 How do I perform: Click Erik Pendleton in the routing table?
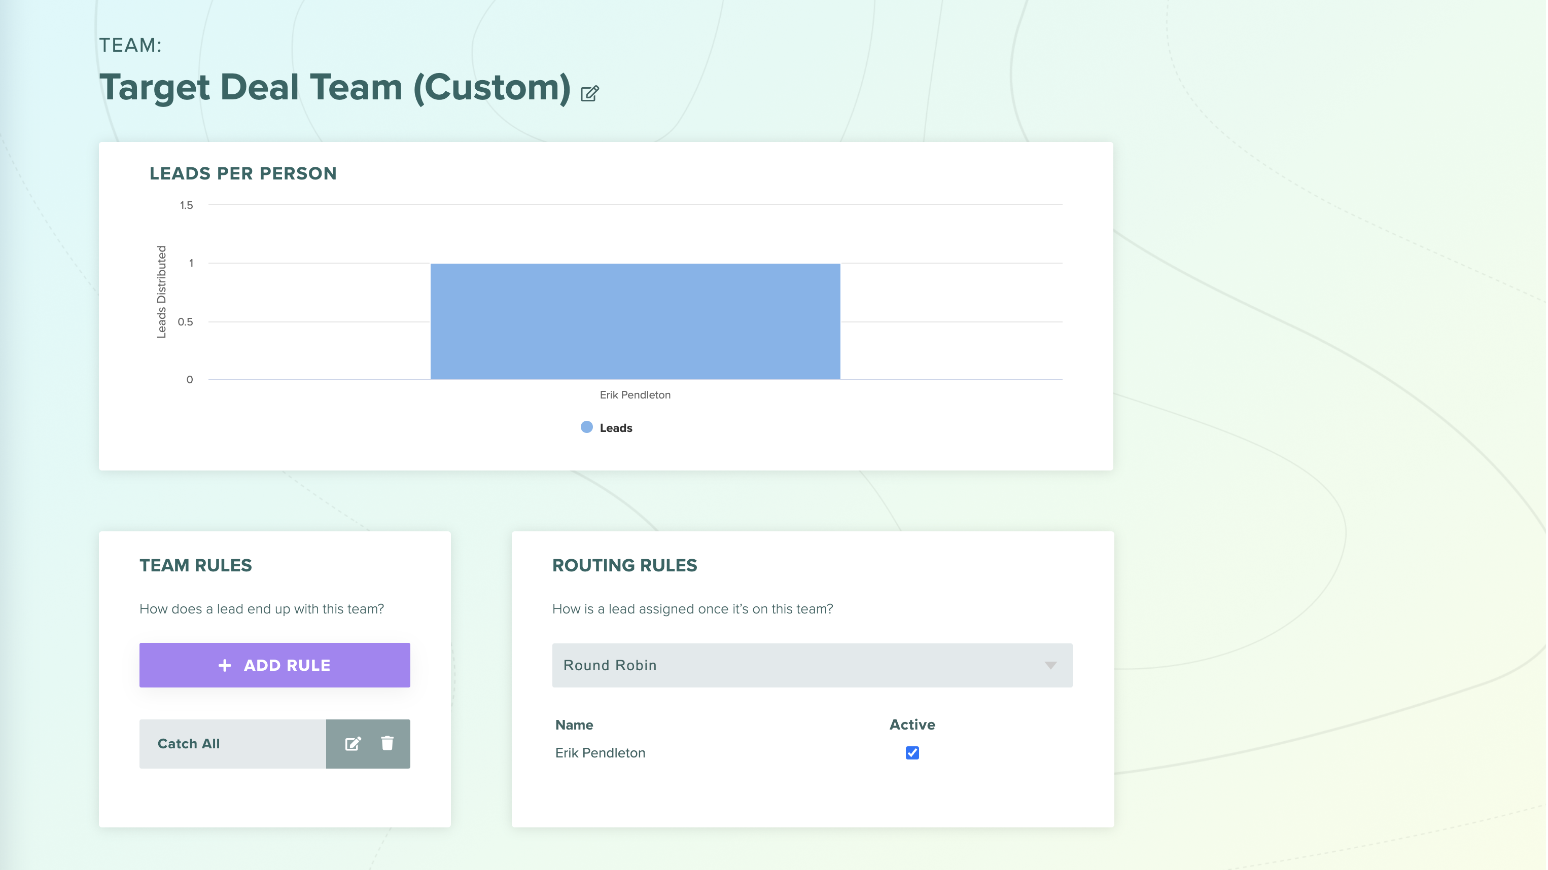(x=600, y=753)
